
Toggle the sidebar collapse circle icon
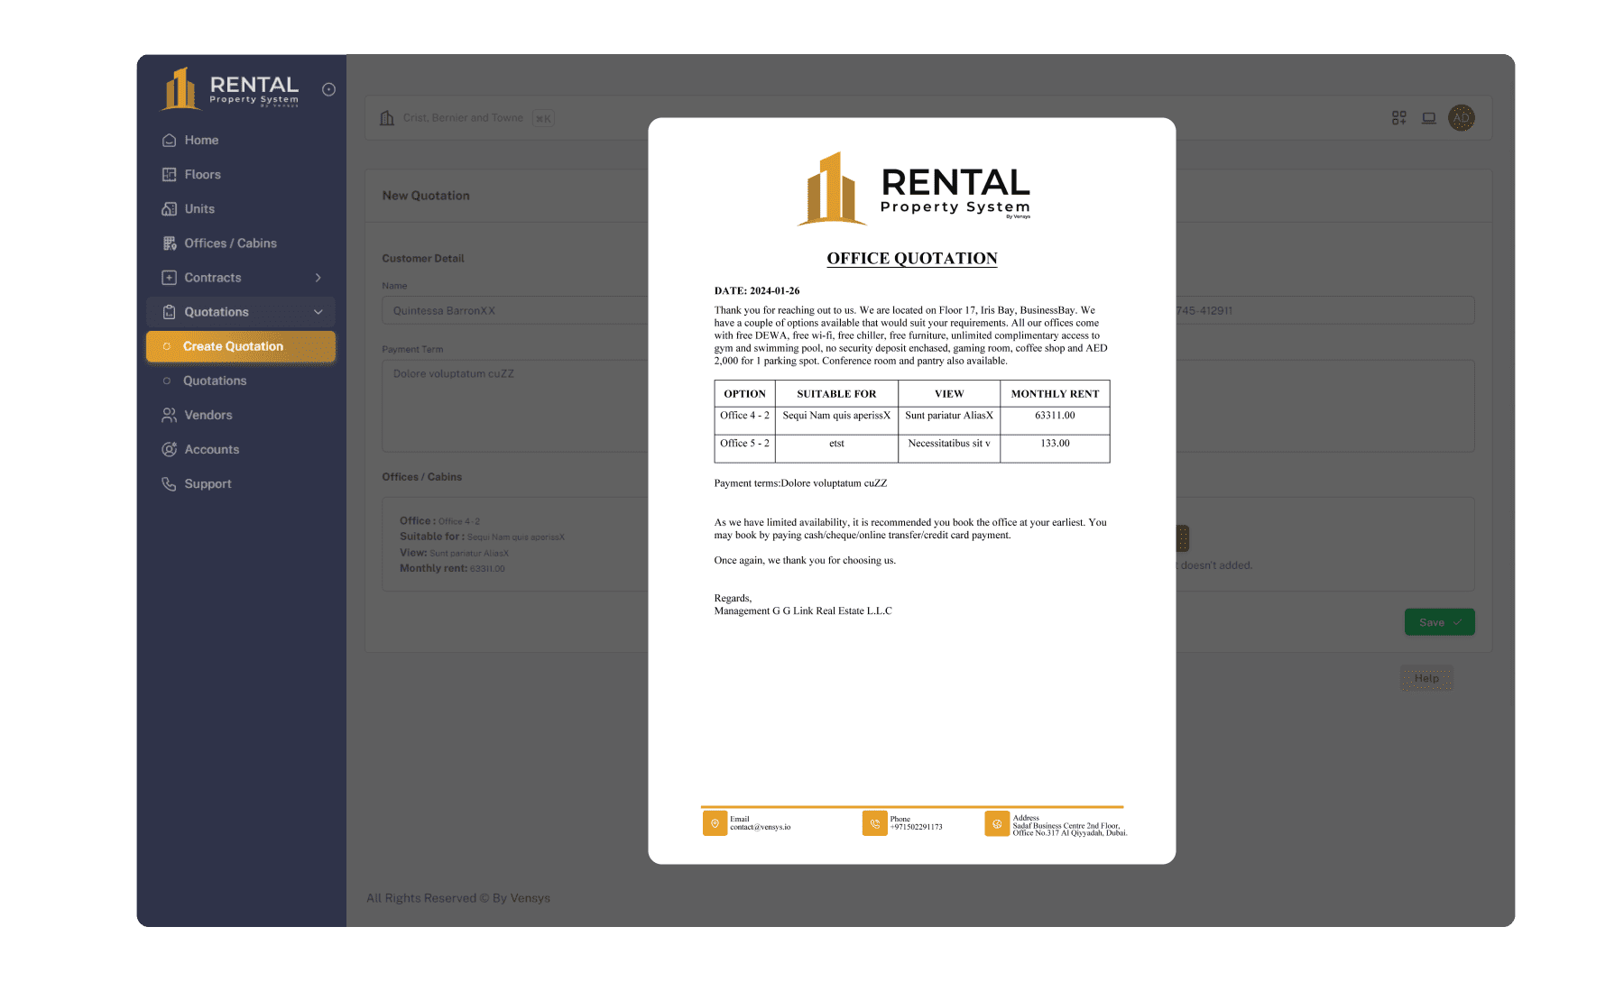[329, 89]
